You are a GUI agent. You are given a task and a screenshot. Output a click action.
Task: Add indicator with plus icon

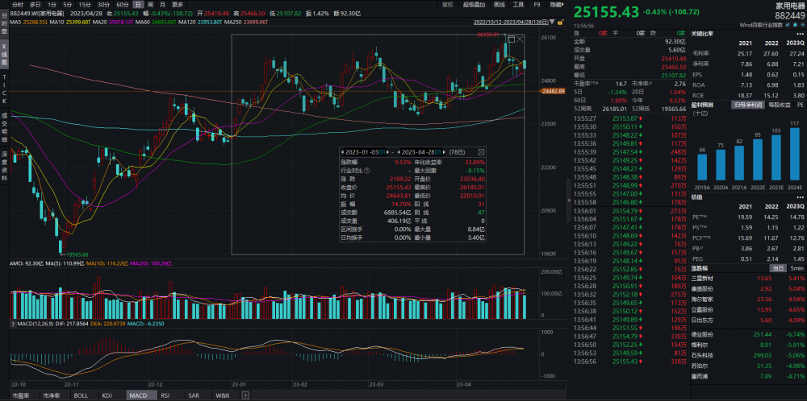coord(246,395)
